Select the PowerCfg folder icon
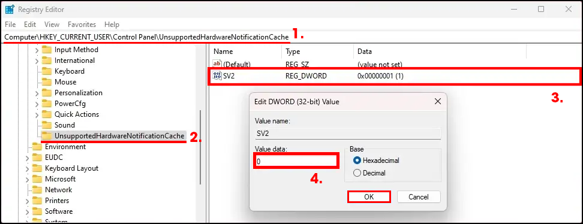Screen dimensions: 583x224 (x=46, y=104)
